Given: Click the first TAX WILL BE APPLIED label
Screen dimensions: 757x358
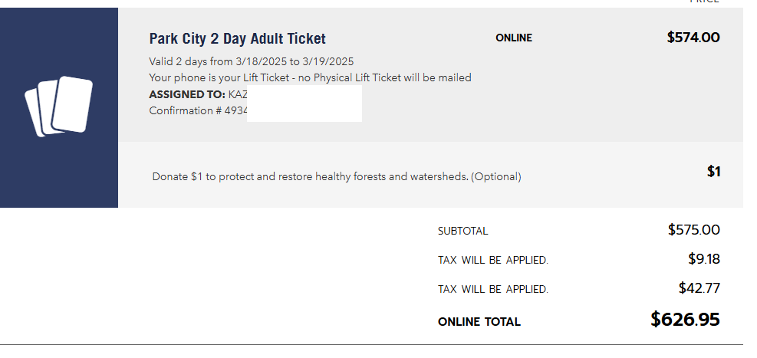Looking at the screenshot, I should (x=493, y=260).
